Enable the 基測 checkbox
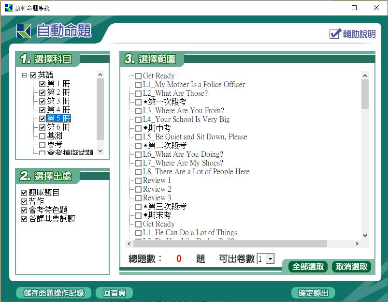Viewport: 388px width, 302px height. tap(42, 136)
